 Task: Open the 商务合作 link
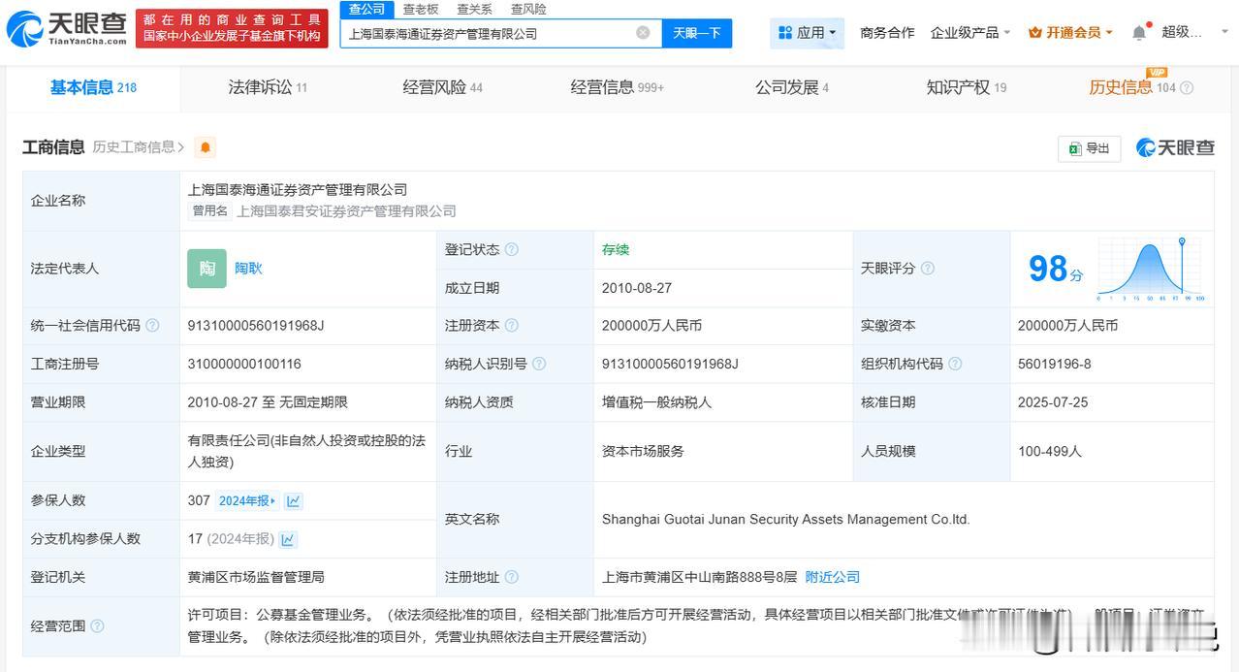[x=887, y=33]
